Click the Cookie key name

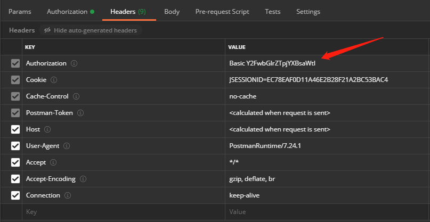click(36, 80)
